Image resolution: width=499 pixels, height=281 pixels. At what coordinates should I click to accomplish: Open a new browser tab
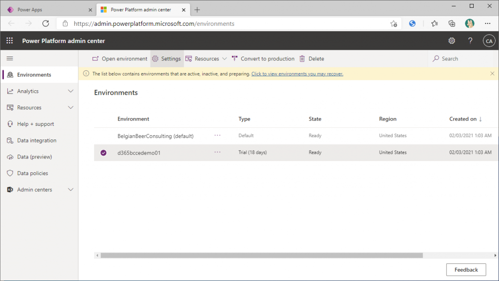197,10
